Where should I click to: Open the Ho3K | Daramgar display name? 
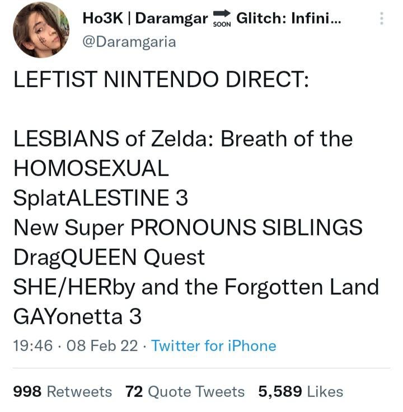pos(145,18)
